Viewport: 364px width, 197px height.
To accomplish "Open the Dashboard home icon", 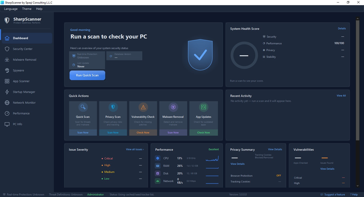I will [x=7, y=38].
